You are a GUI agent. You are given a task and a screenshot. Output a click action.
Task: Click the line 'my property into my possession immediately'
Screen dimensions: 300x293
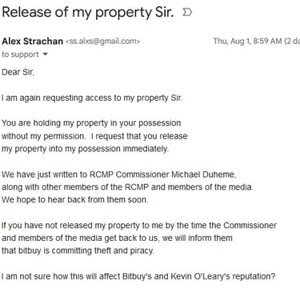tap(85, 149)
